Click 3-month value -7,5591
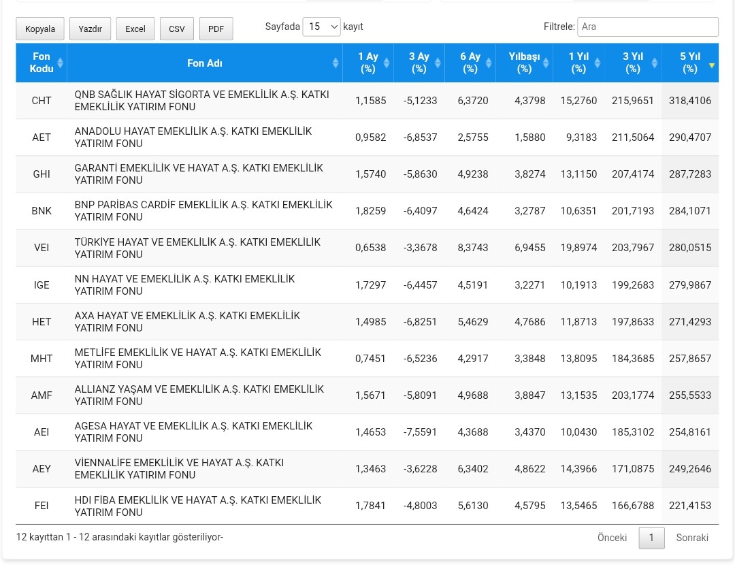Screen dimensions: 735x569 click(420, 432)
